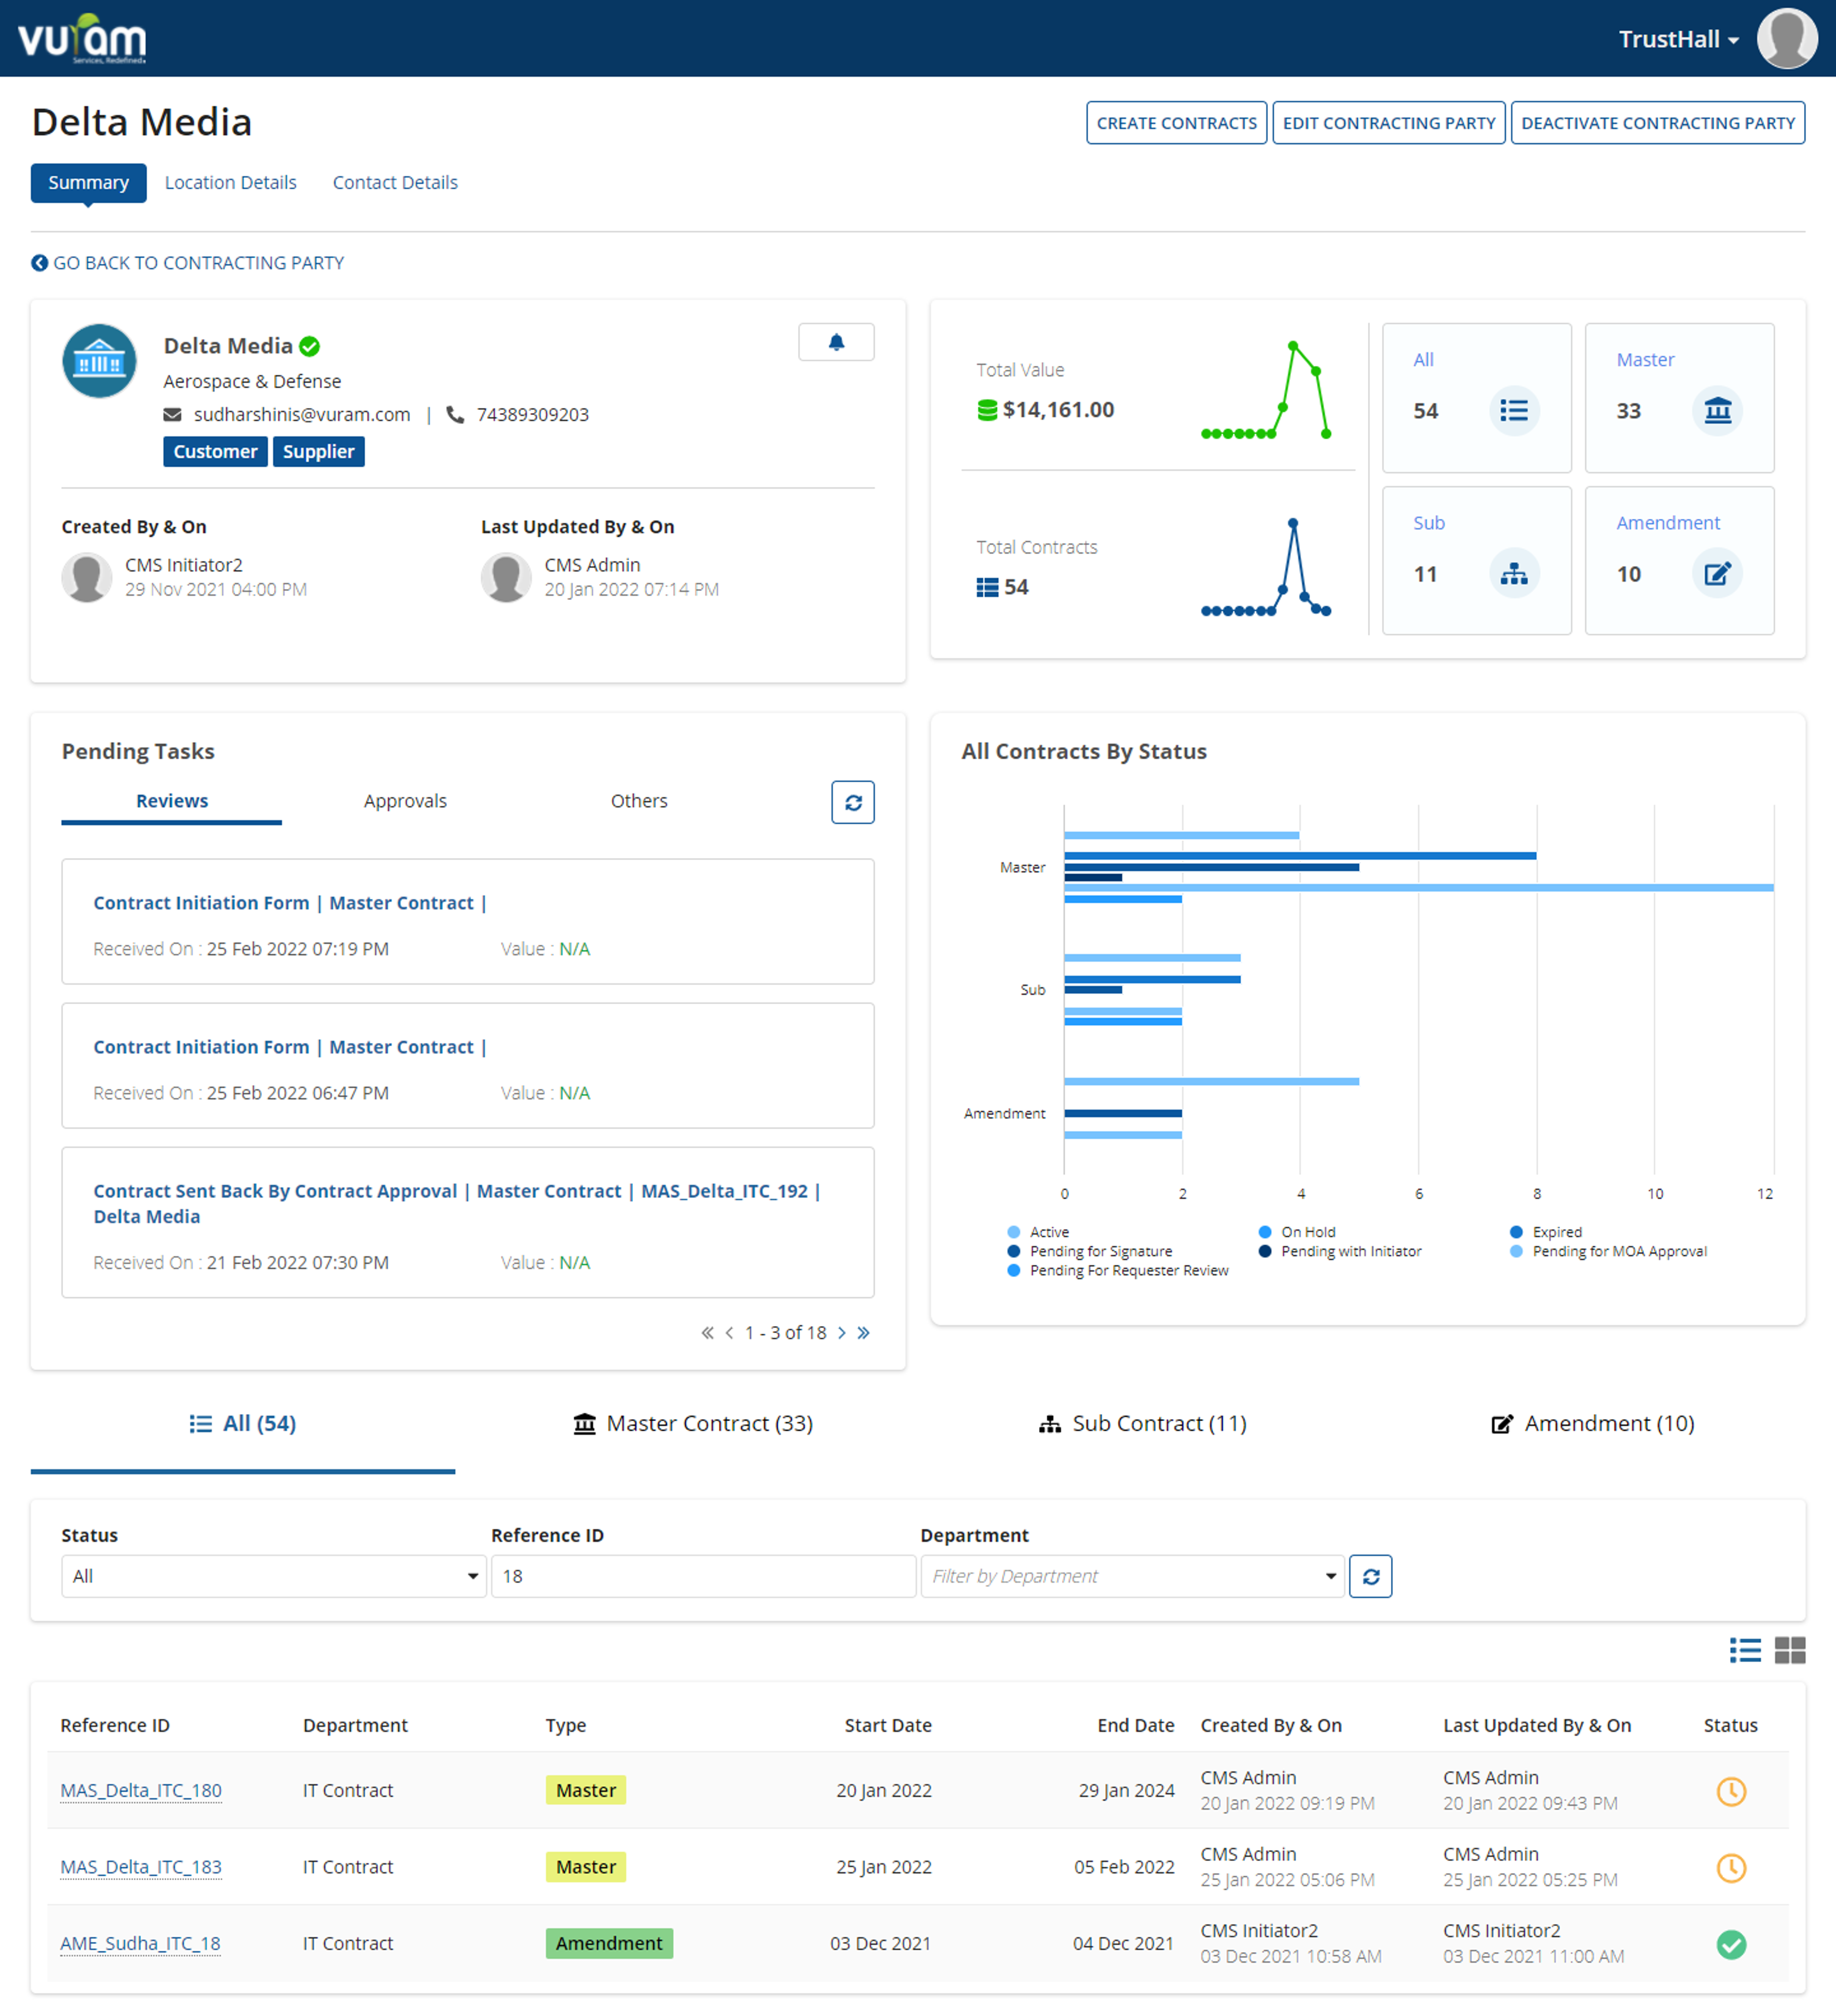Open MAS_Delta_ITC_183 contract link

click(x=141, y=1867)
